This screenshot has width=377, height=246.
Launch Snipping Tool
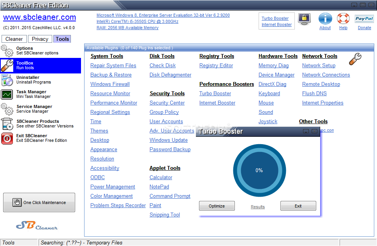165,215
